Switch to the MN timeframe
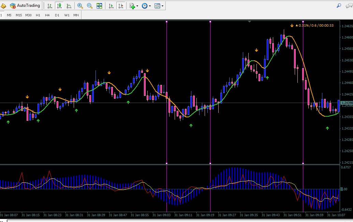This screenshot has height=222, width=353. (76, 15)
